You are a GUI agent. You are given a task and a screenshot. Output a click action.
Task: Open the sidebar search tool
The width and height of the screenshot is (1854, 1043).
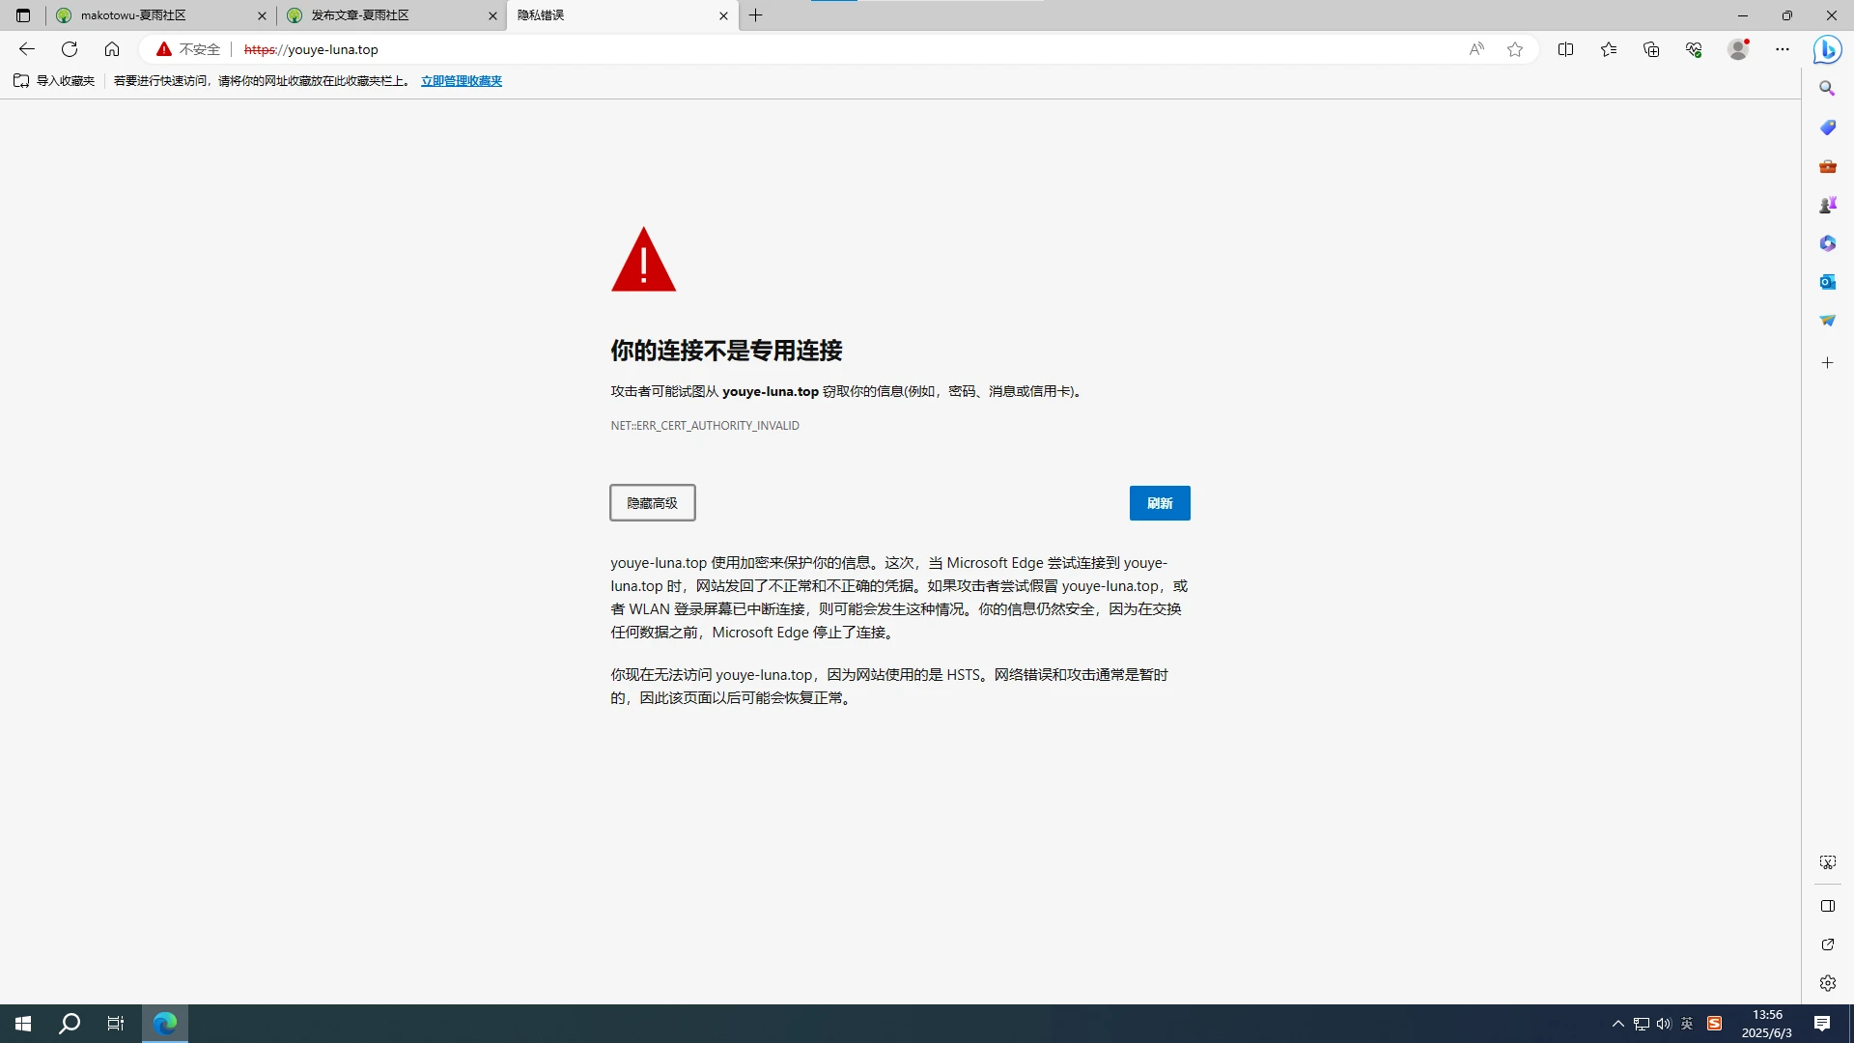pos(1827,89)
